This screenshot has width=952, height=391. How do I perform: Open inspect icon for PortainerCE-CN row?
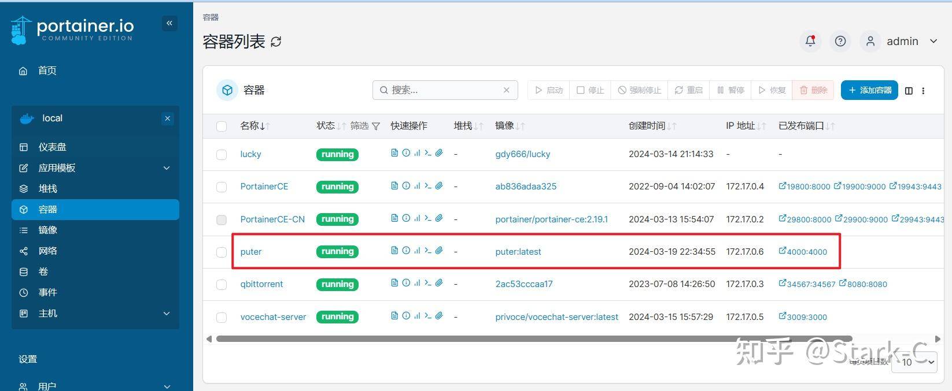406,218
